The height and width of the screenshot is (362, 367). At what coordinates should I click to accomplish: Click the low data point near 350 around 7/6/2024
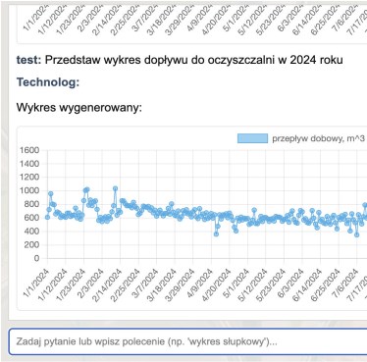(357, 234)
